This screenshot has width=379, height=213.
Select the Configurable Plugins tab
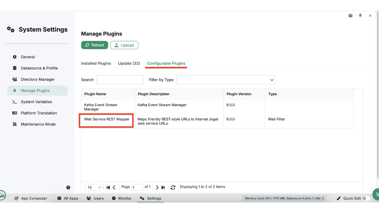pos(166,63)
